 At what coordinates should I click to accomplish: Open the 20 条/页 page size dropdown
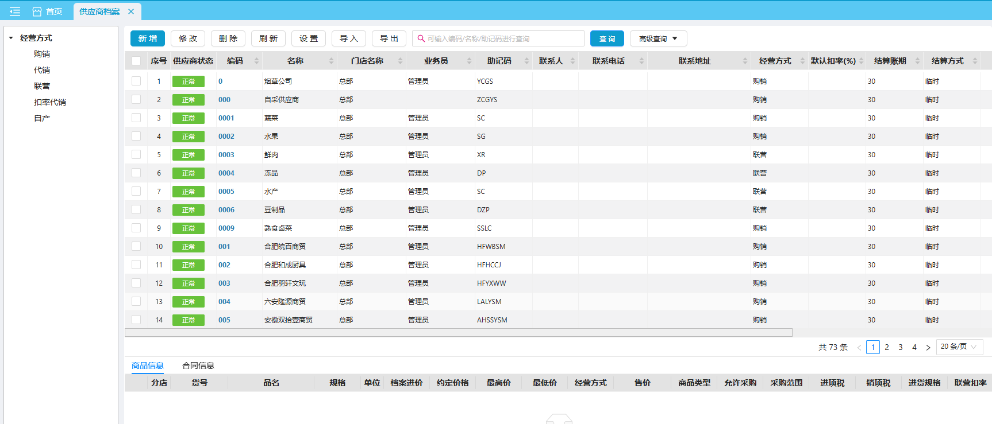pyautogui.click(x=959, y=347)
